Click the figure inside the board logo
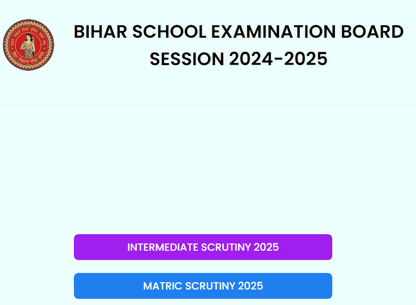This screenshot has width=416, height=305. click(x=28, y=44)
